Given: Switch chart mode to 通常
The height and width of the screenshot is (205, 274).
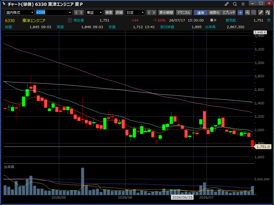Looking at the screenshot, I should point(201,13).
